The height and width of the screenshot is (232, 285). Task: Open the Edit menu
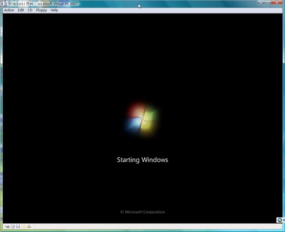[x=21, y=10]
